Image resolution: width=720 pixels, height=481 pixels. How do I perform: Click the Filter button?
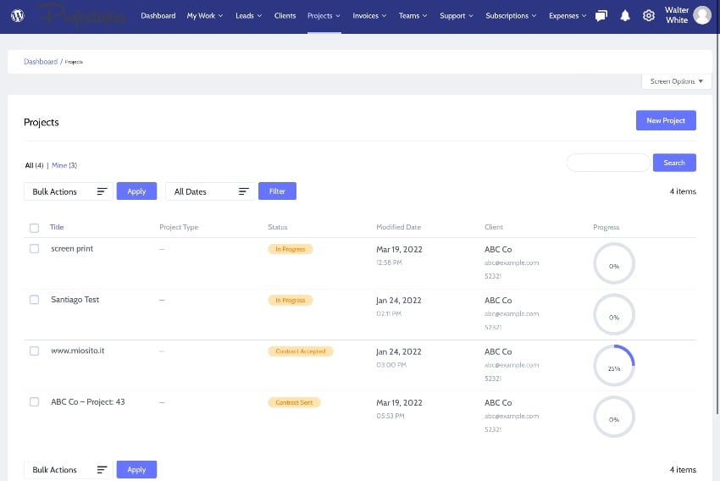[x=277, y=191]
